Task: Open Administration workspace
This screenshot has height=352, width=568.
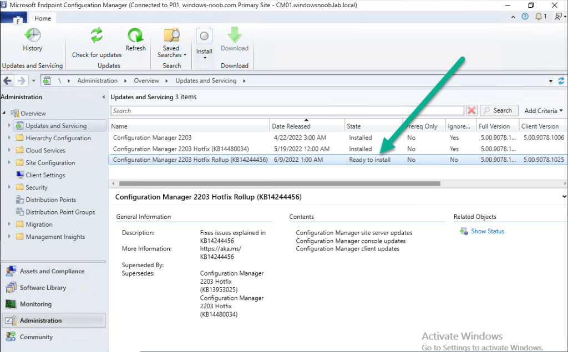Action: coord(54,320)
